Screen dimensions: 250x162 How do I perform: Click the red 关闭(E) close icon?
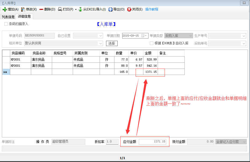point(129,9)
